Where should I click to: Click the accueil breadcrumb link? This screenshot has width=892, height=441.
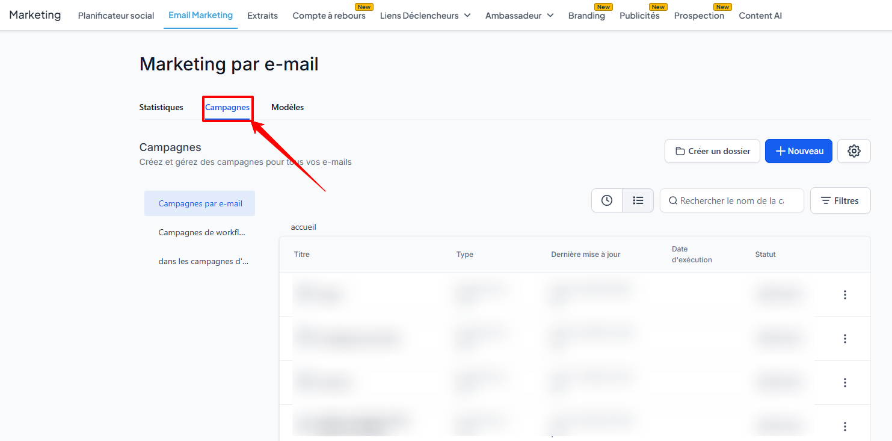tap(303, 227)
